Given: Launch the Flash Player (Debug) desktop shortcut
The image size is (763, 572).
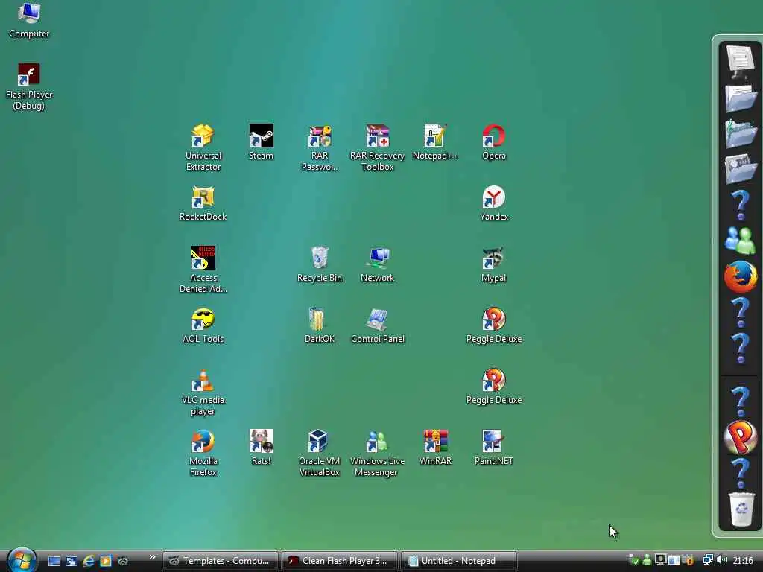Looking at the screenshot, I should click(29, 86).
